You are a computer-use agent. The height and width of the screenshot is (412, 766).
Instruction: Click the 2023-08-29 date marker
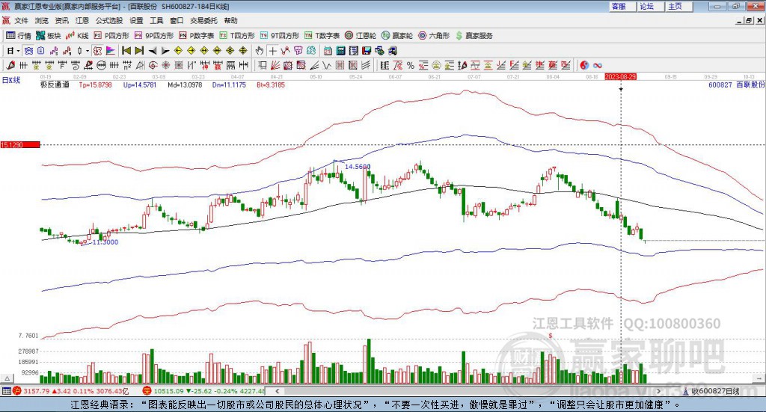tap(620, 76)
